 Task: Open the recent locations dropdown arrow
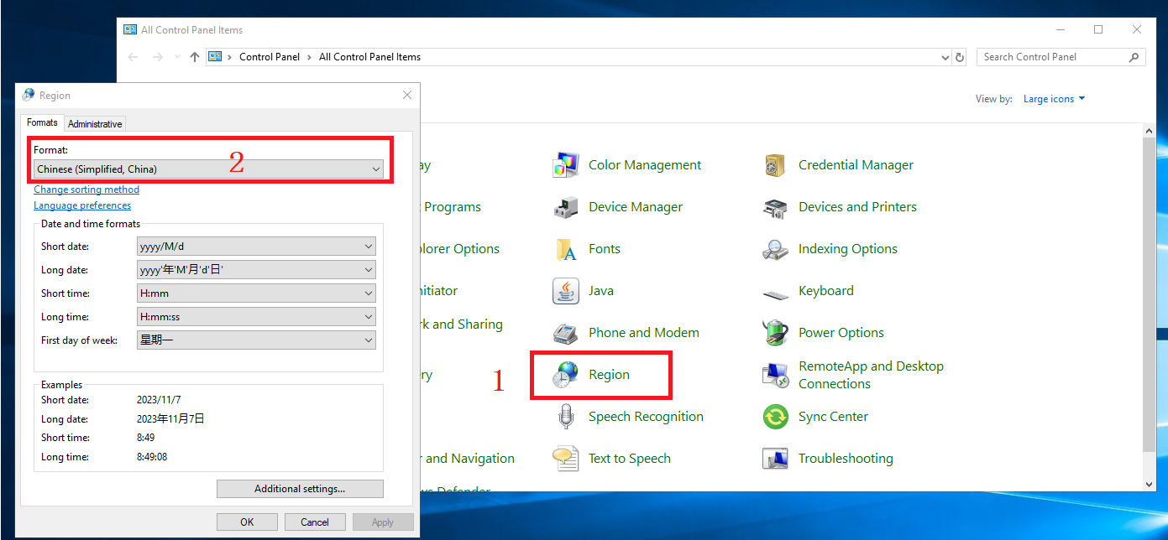coord(177,57)
